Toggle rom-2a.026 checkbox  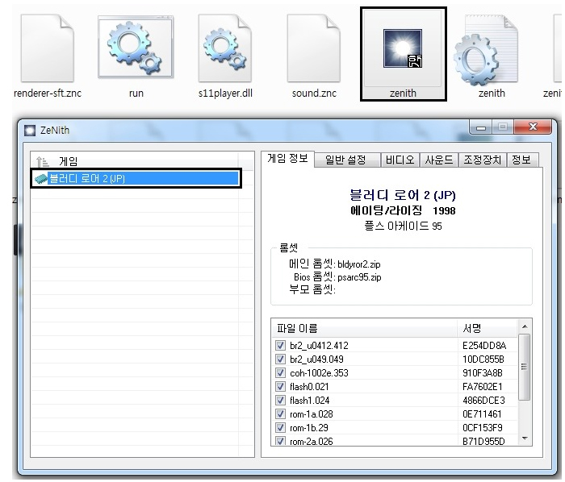(x=280, y=441)
